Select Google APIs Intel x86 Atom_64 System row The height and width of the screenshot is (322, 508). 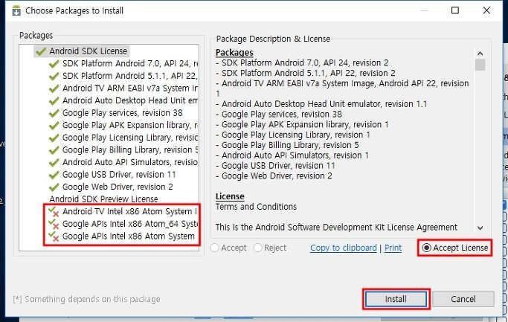pyautogui.click(x=130, y=224)
